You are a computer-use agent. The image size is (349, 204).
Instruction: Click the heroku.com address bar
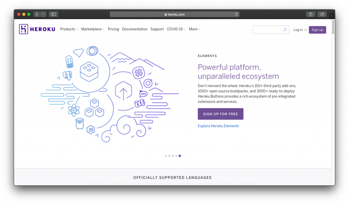point(174,14)
